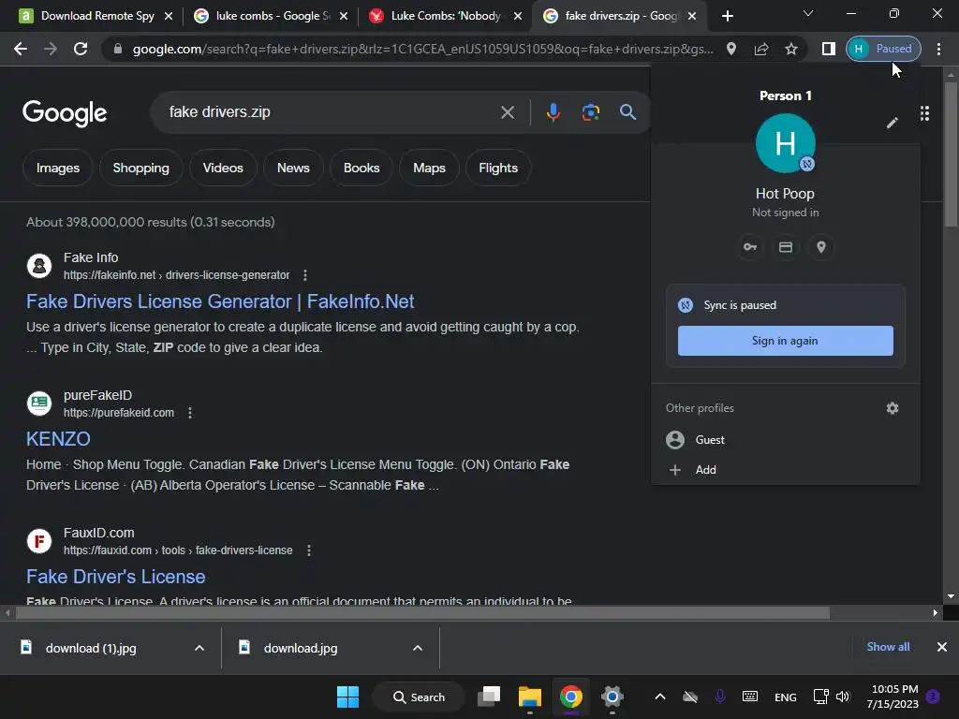Open the KENZO result link
The image size is (959, 719).
[x=58, y=439]
